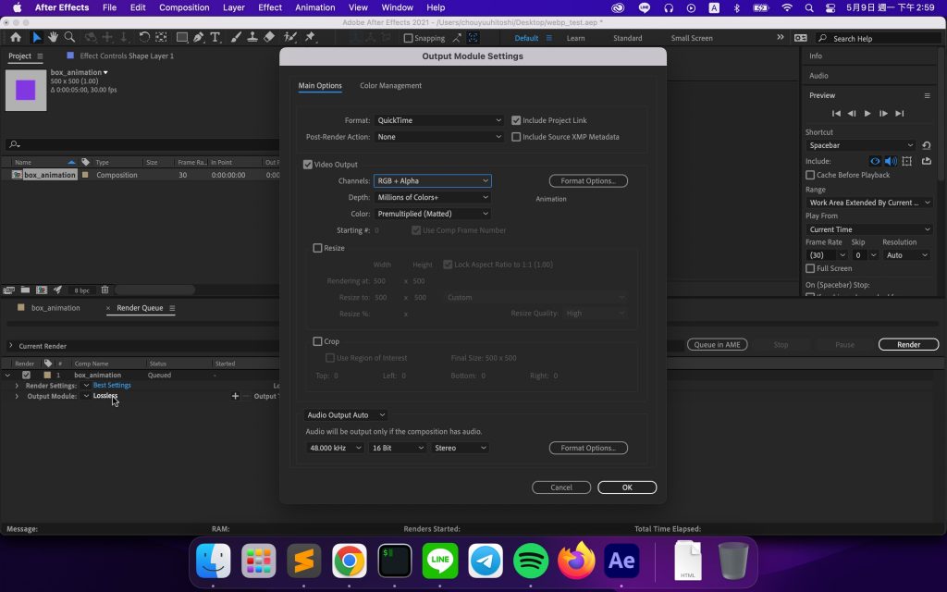The image size is (947, 592).
Task: Open the Composition menu in menu bar
Action: click(x=184, y=7)
